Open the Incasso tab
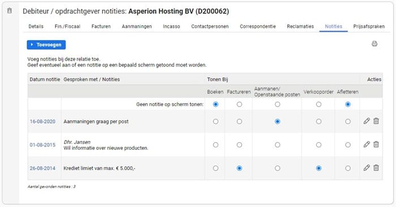The height and width of the screenshot is (207, 396). point(171,26)
